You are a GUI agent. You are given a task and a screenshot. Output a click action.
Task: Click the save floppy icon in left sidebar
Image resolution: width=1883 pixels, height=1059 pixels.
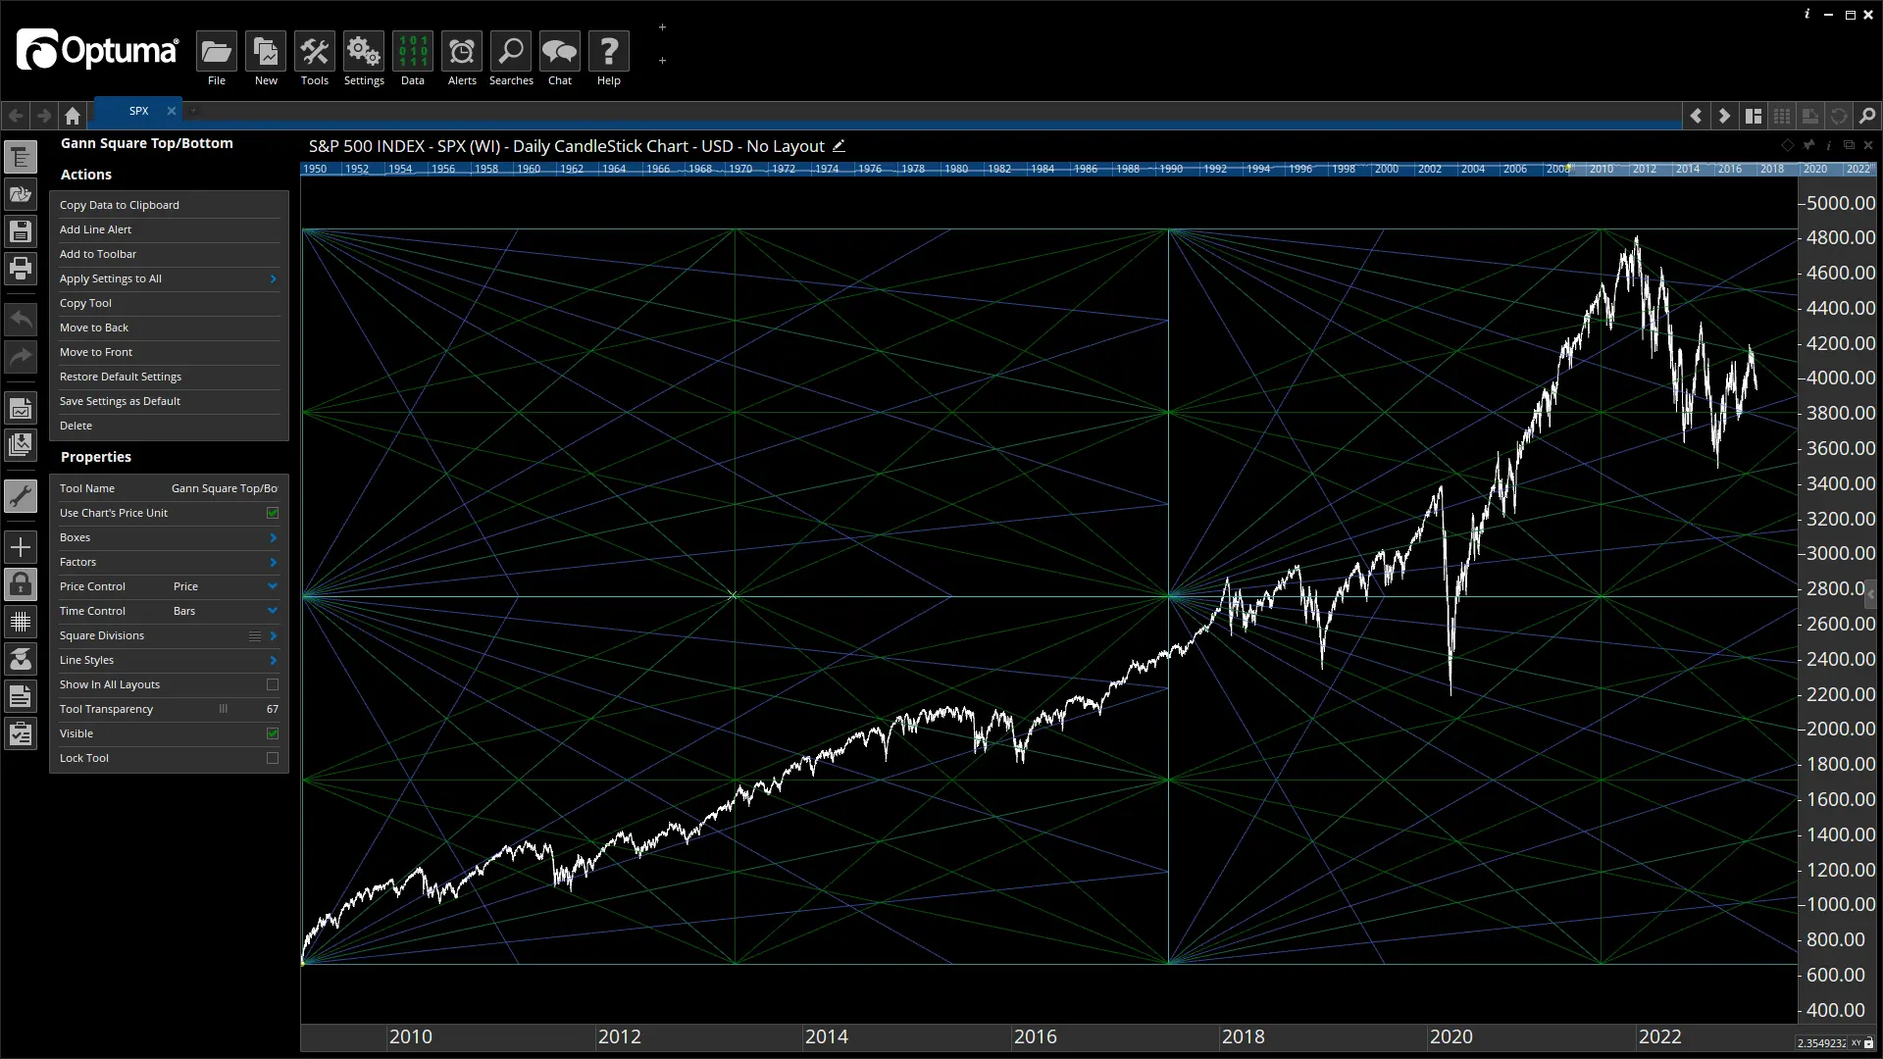coord(21,231)
